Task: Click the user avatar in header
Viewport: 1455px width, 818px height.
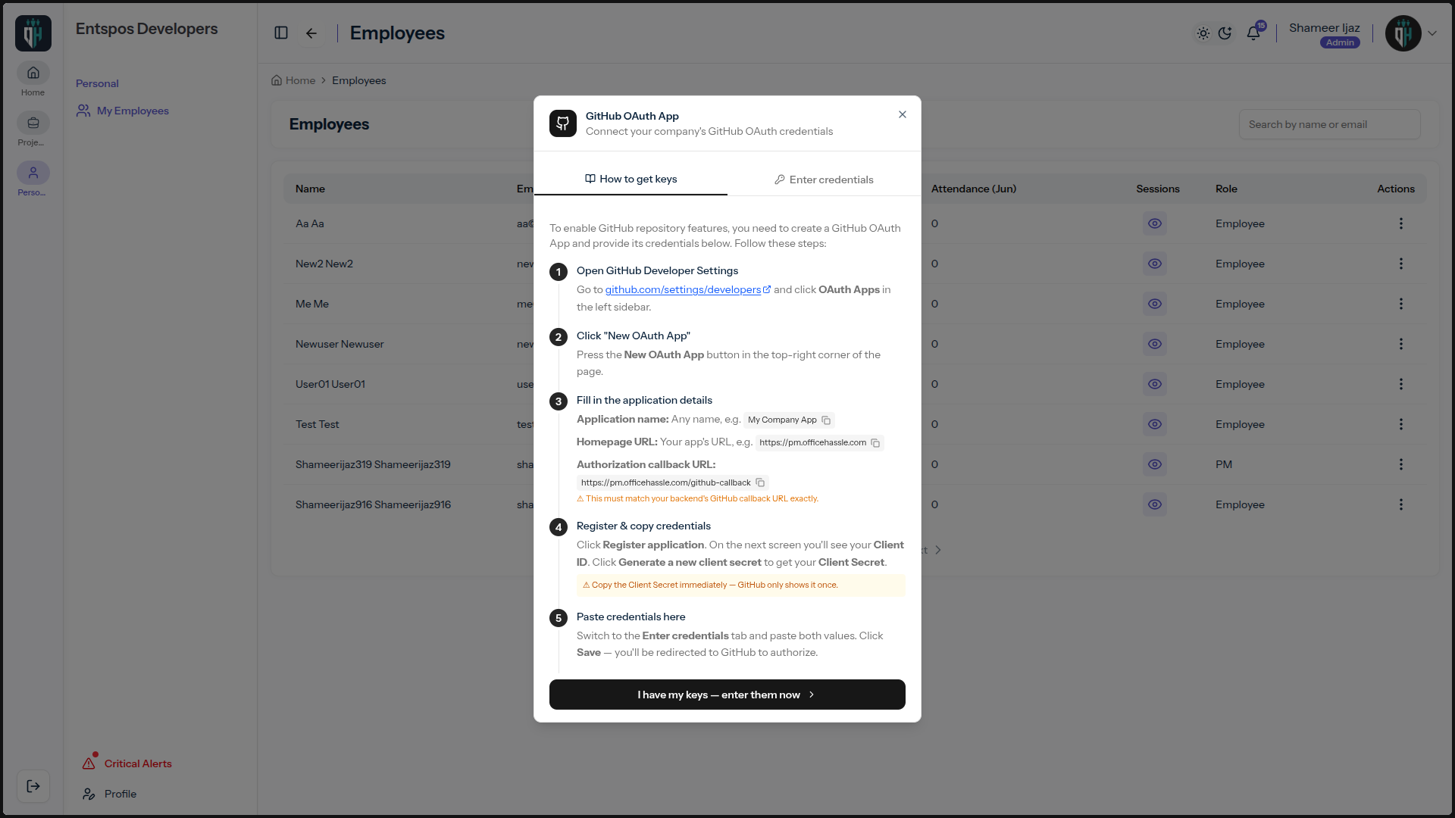Action: pyautogui.click(x=1403, y=33)
